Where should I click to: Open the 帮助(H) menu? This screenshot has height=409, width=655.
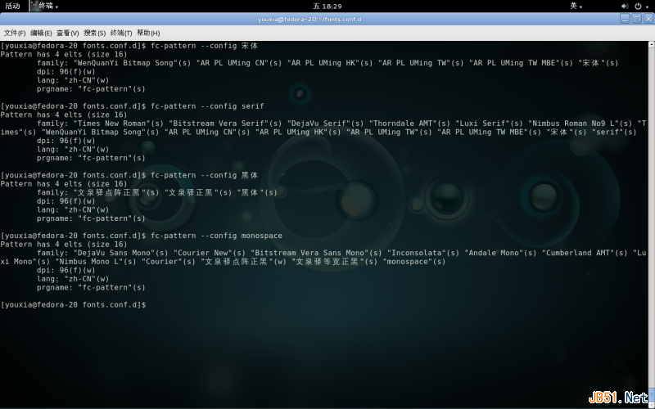(x=148, y=33)
